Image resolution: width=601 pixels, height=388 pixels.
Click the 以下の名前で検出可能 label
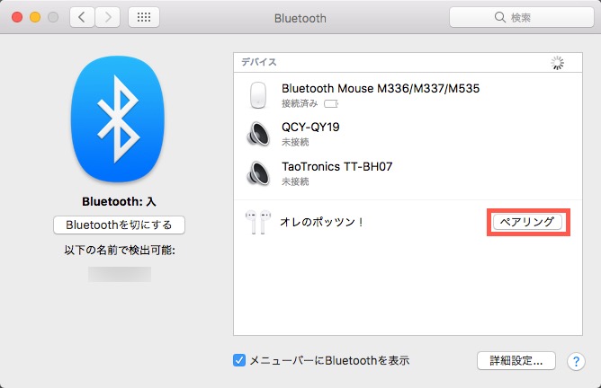(120, 251)
